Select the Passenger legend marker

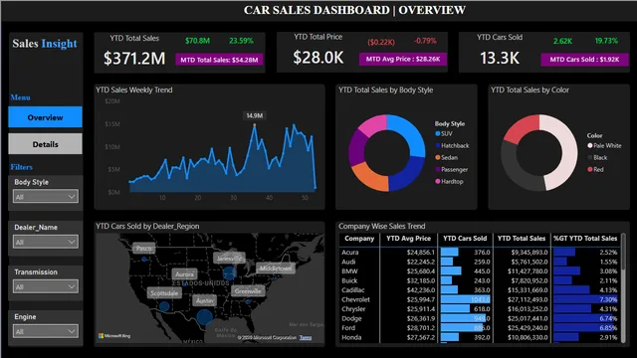[x=438, y=169]
